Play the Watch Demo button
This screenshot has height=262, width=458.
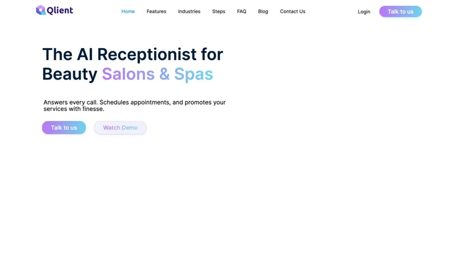(120, 128)
